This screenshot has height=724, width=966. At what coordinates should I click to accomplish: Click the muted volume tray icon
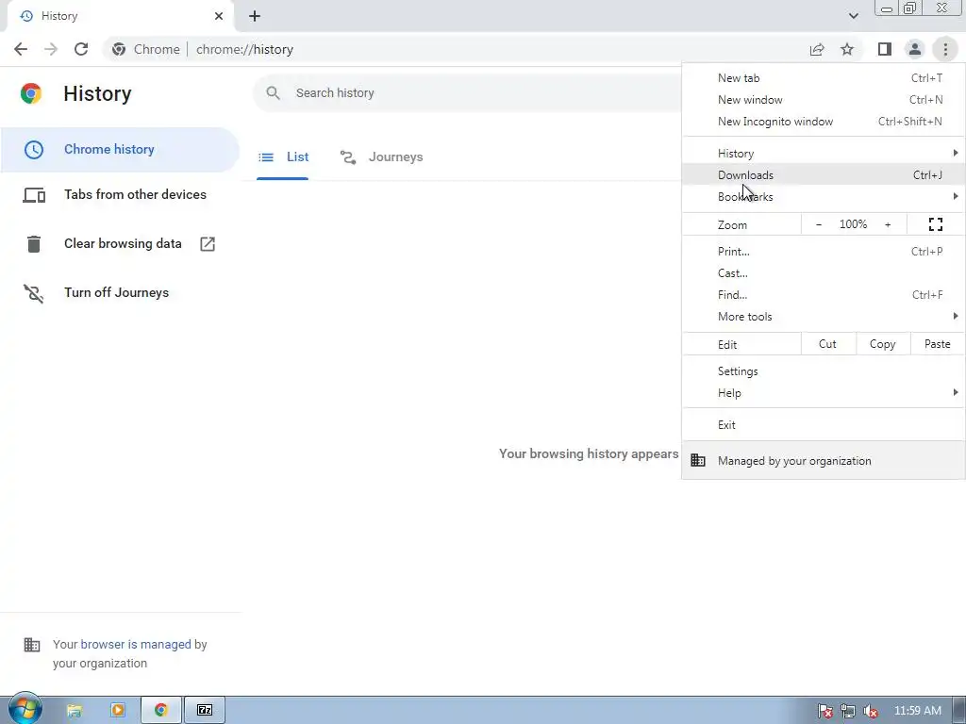pyautogui.click(x=871, y=711)
